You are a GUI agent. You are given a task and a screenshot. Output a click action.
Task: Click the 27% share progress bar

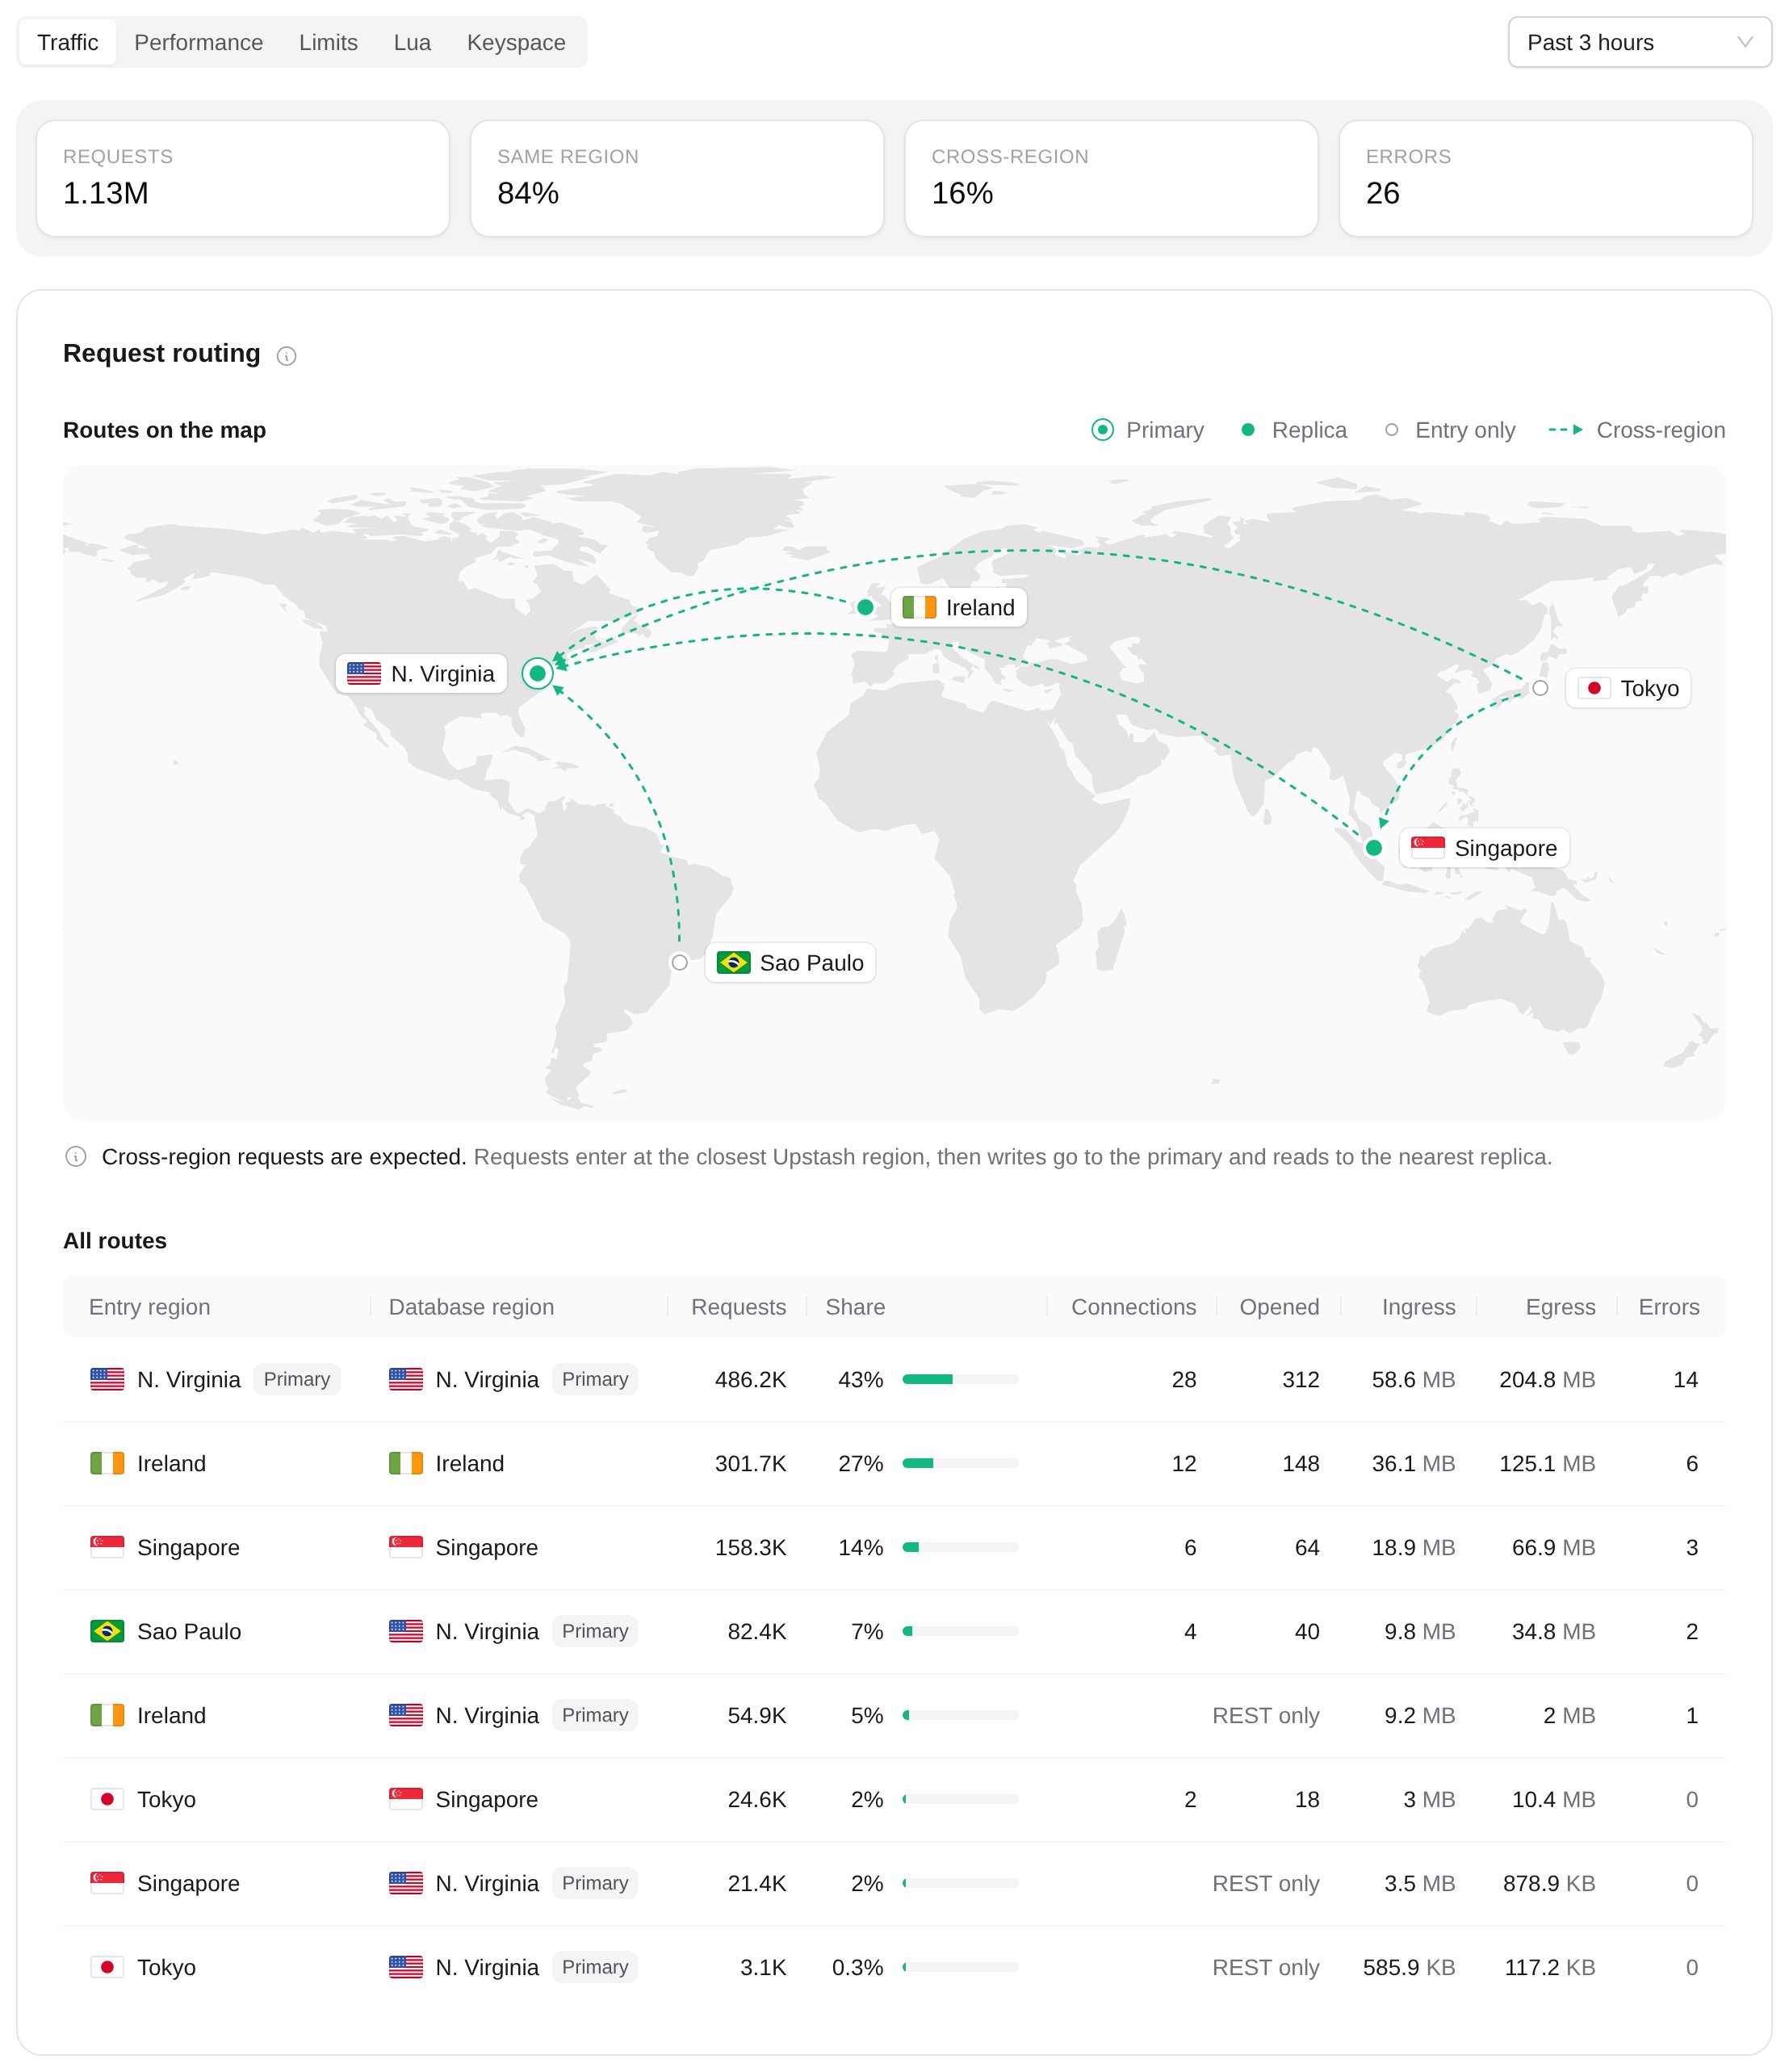pyautogui.click(x=959, y=1463)
